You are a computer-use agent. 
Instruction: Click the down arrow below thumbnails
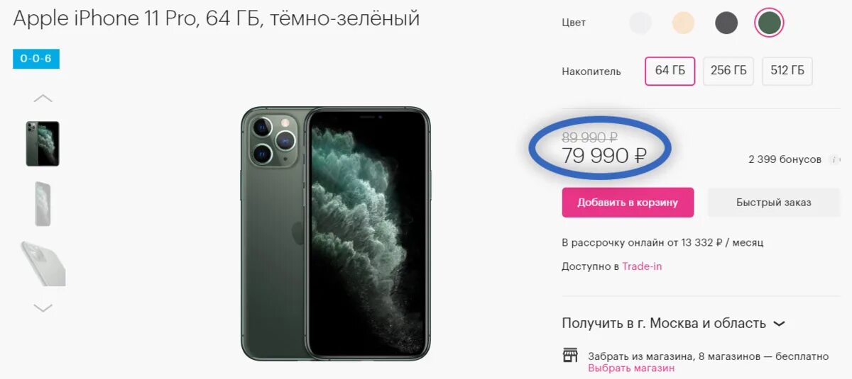(x=43, y=307)
